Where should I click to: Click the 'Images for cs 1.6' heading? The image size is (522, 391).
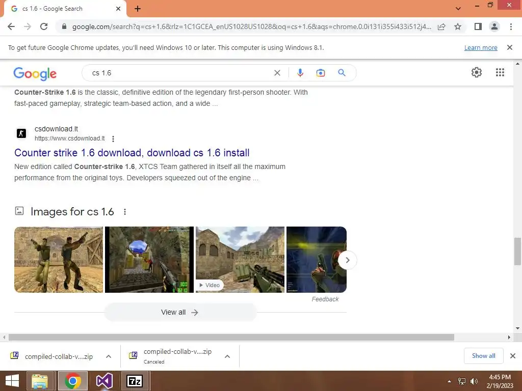pos(72,211)
